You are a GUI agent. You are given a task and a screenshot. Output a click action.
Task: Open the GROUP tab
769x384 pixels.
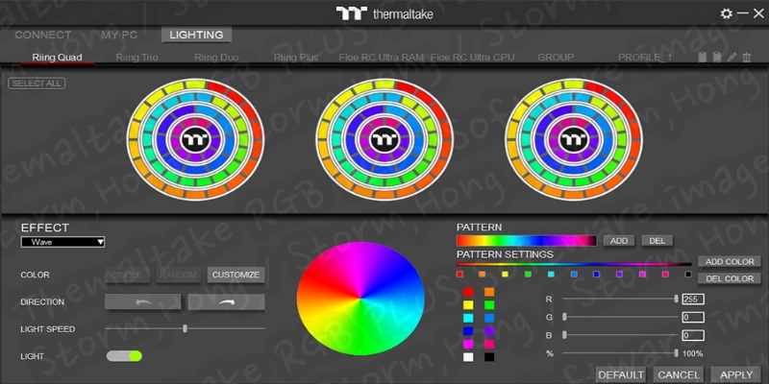(x=556, y=58)
